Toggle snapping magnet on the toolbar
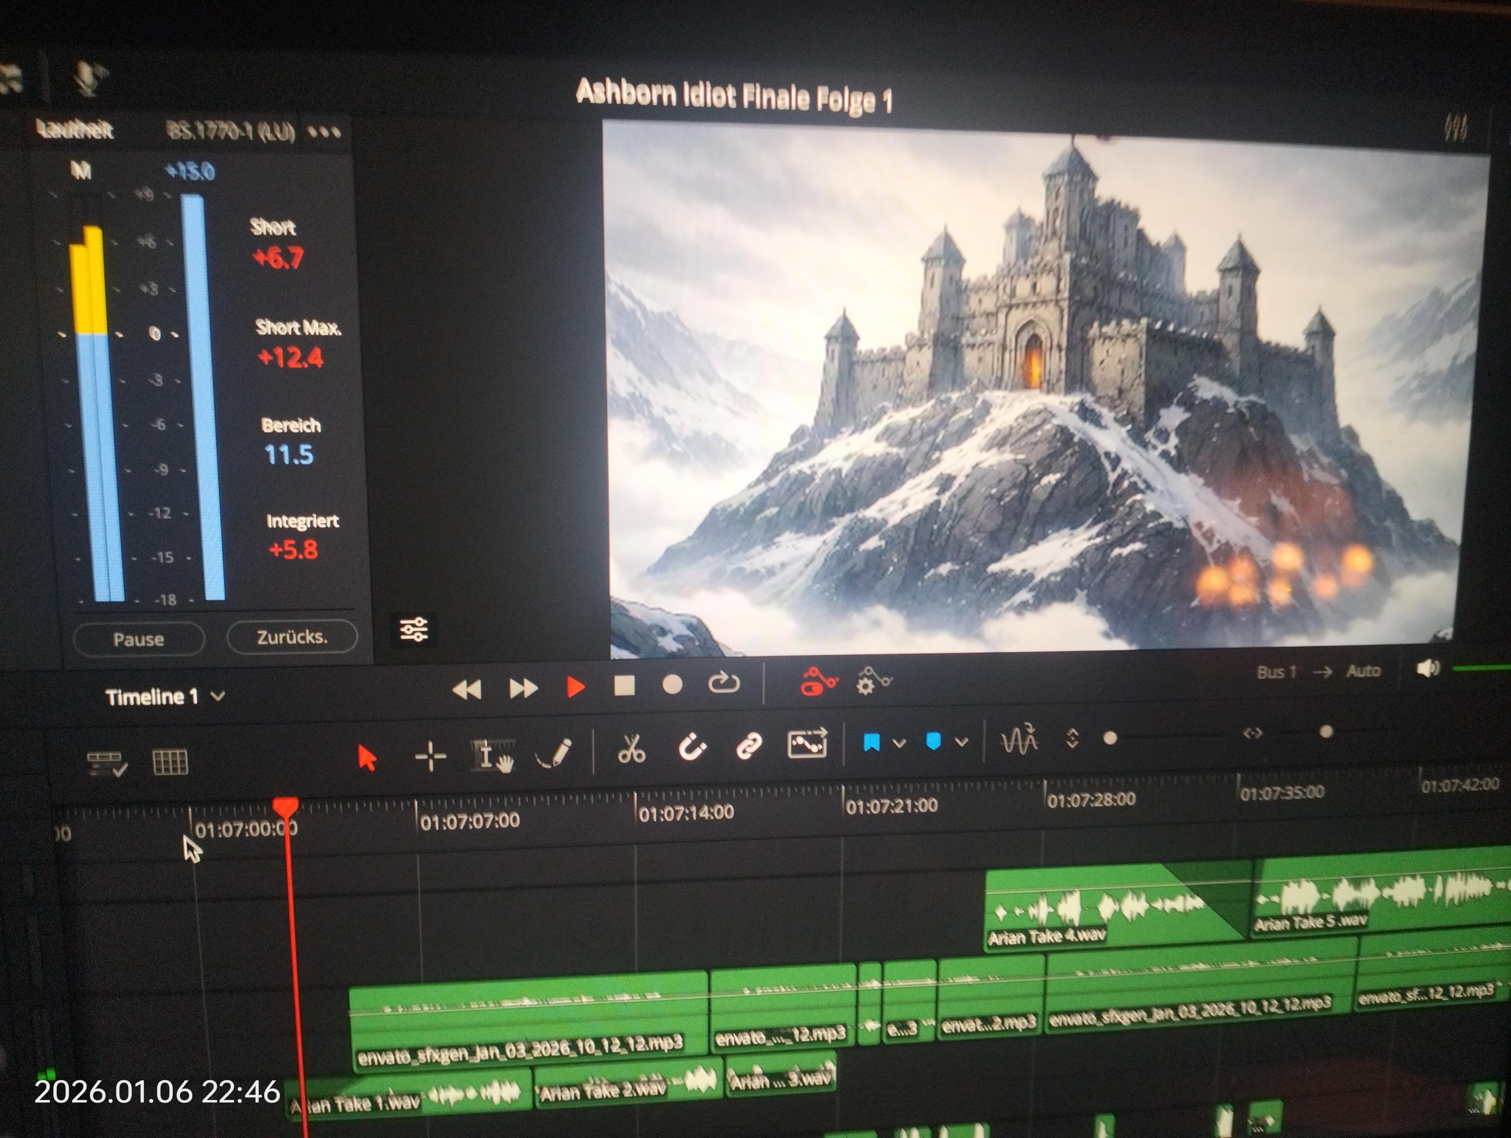Image resolution: width=1511 pixels, height=1138 pixels. coord(691,746)
